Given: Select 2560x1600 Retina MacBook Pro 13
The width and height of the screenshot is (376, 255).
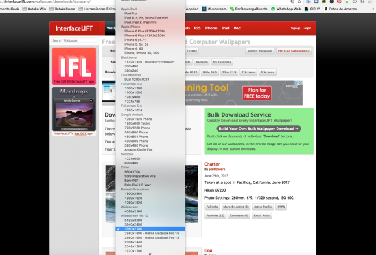Looking at the screenshot, I should point(150,238).
